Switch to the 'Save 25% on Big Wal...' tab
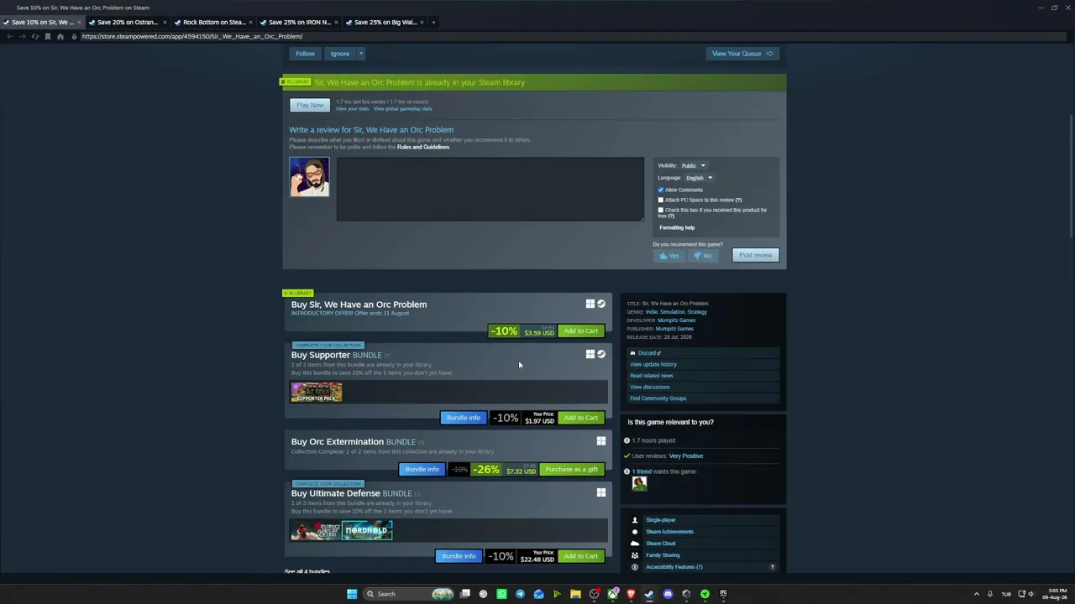This screenshot has height=604, width=1075. pos(385,22)
